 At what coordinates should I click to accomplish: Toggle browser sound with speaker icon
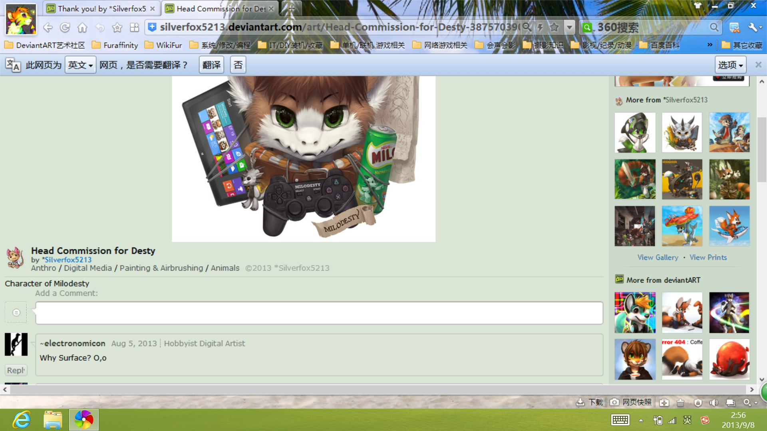[x=713, y=403]
